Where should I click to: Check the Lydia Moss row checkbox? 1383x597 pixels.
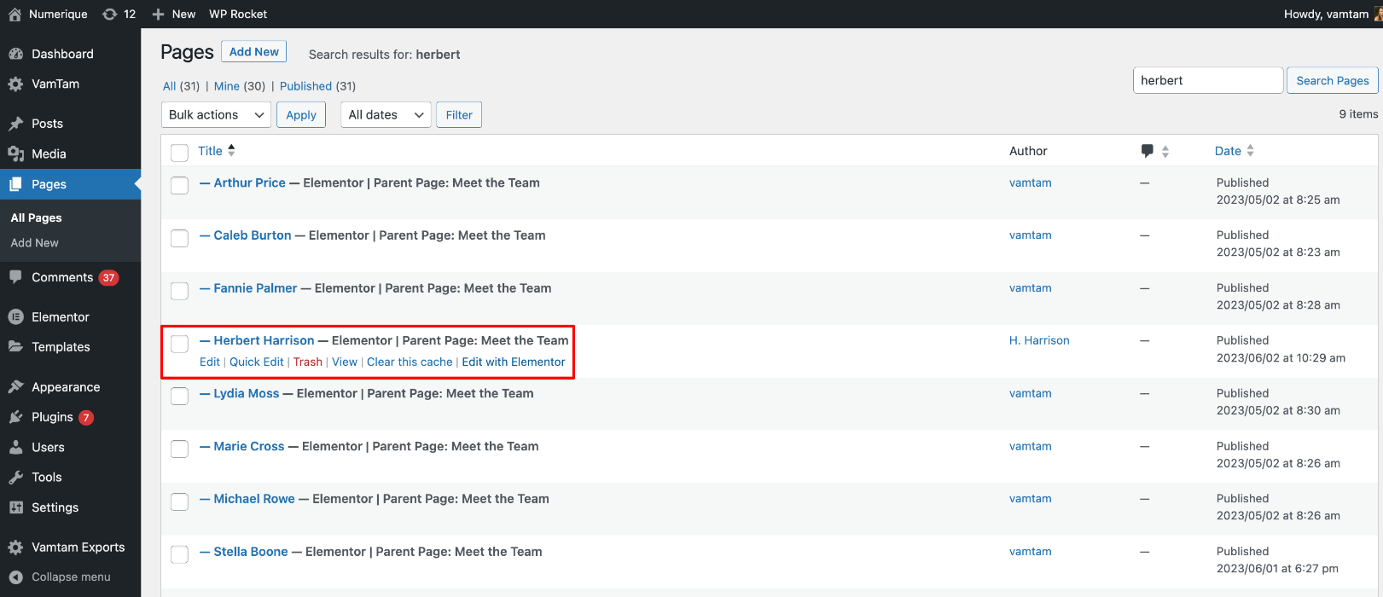coord(179,396)
